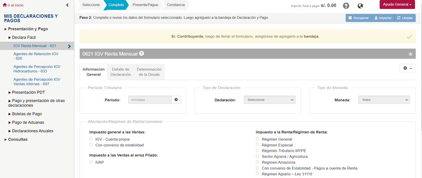Choose Régimen General radio option
Image resolution: width=422 pixels, height=178 pixels.
[258, 139]
